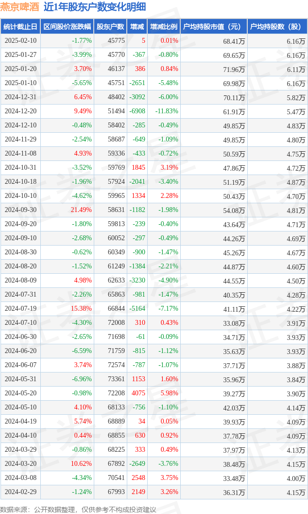Click the 4075 increase value cell
This screenshot has width=308, height=514.
point(138,393)
